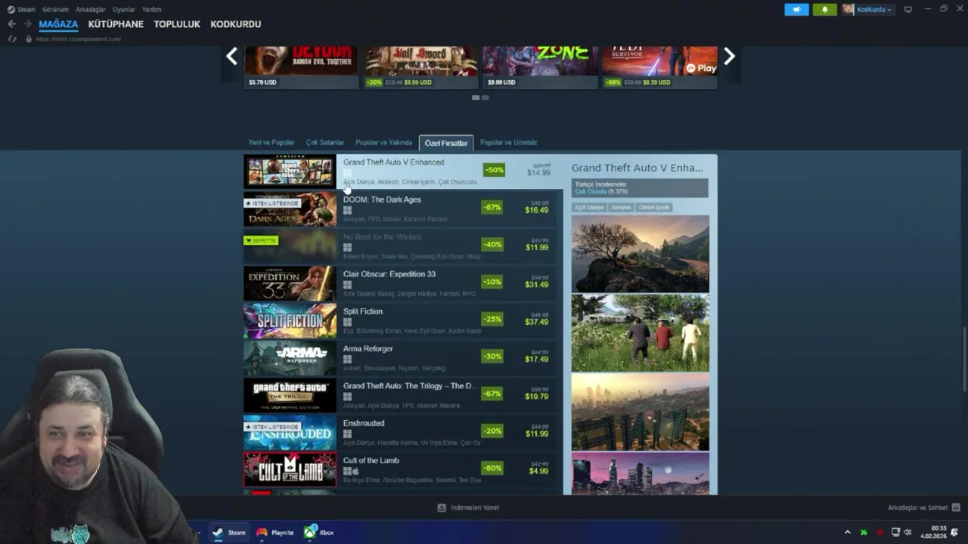The height and width of the screenshot is (544, 968).
Task: Click the Windows platform icon under DOOM
Action: pos(347,211)
